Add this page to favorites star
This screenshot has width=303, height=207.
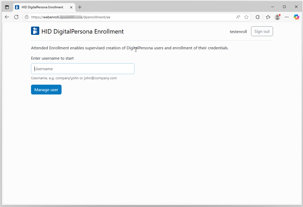tap(246, 17)
